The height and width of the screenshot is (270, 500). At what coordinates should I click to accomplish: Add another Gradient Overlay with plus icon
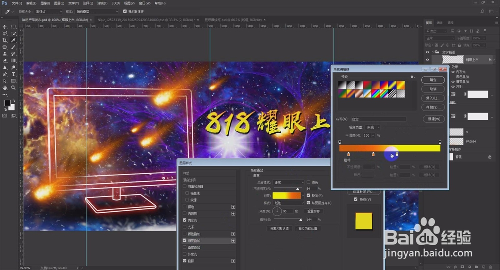tap(233, 241)
